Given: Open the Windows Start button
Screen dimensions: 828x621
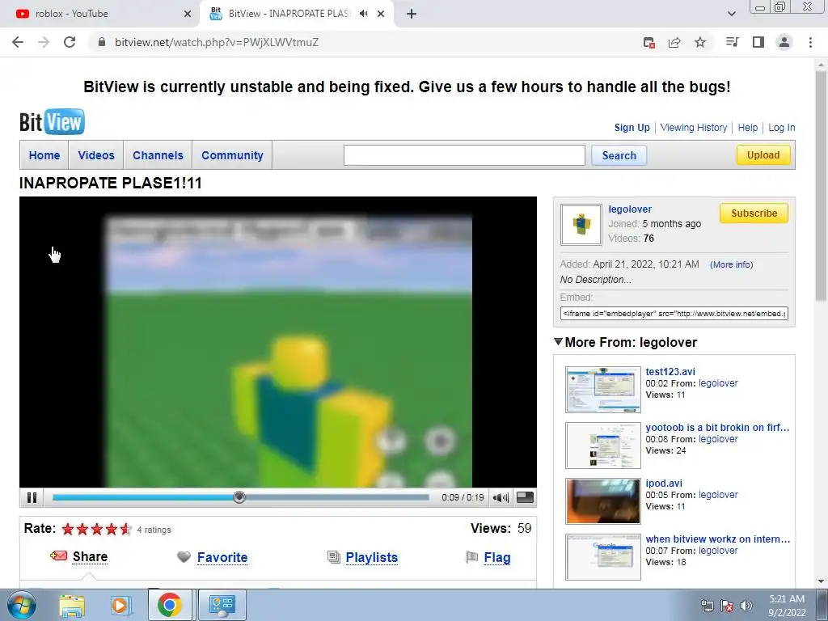Looking at the screenshot, I should (22, 605).
